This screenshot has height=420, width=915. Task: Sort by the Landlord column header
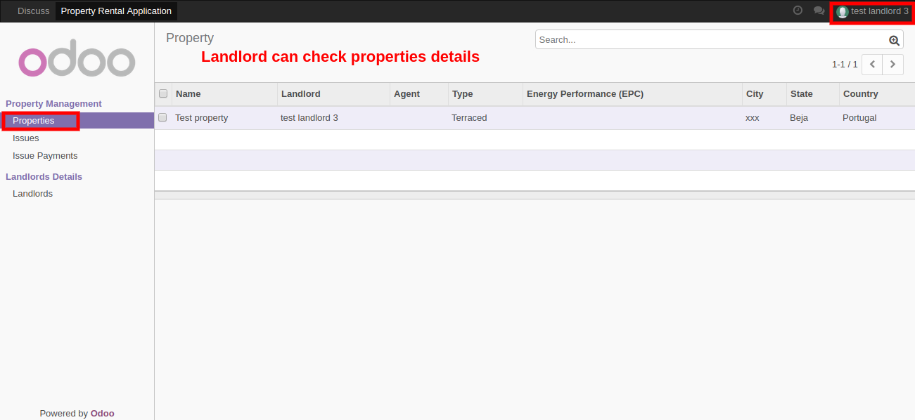333,94
